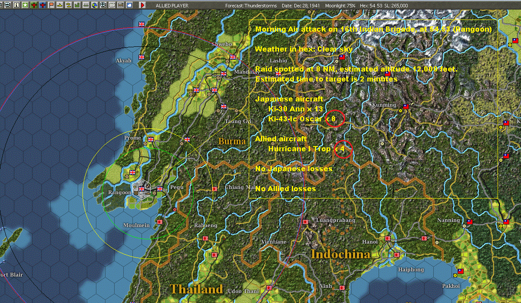The height and width of the screenshot is (303, 521).
Task: Click the Vientiane city label
Action: 274,241
